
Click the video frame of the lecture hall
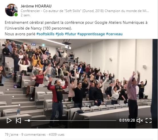coord(79,77)
